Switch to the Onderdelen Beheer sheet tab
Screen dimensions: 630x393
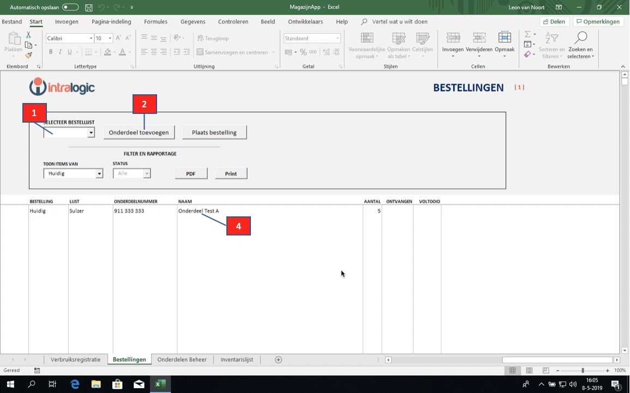[182, 360]
